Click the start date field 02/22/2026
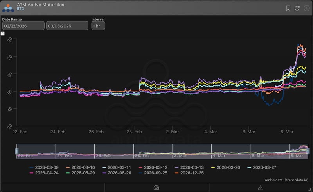The image size is (313, 192). point(23,26)
